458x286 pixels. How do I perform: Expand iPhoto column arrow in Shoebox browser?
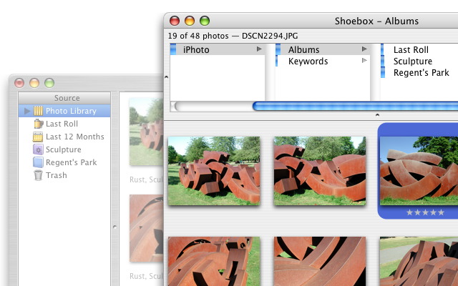[x=259, y=49]
